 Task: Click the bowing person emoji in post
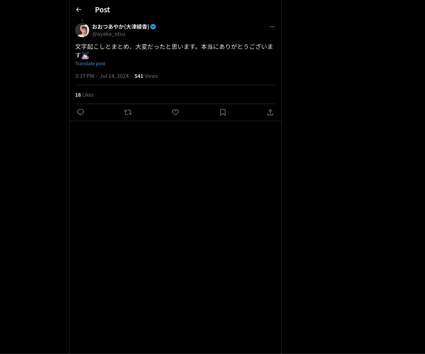coord(85,55)
